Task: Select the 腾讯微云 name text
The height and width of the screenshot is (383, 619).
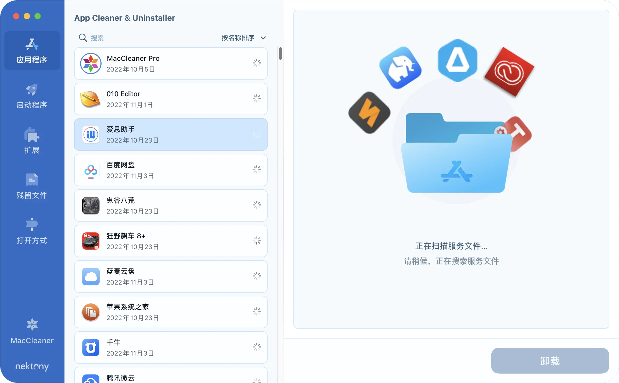Action: coord(120,378)
